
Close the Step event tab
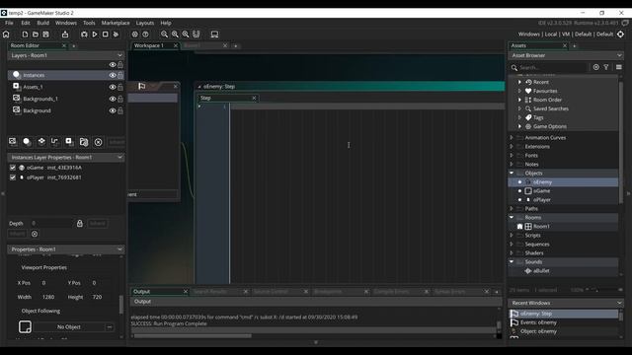pyautogui.click(x=254, y=98)
